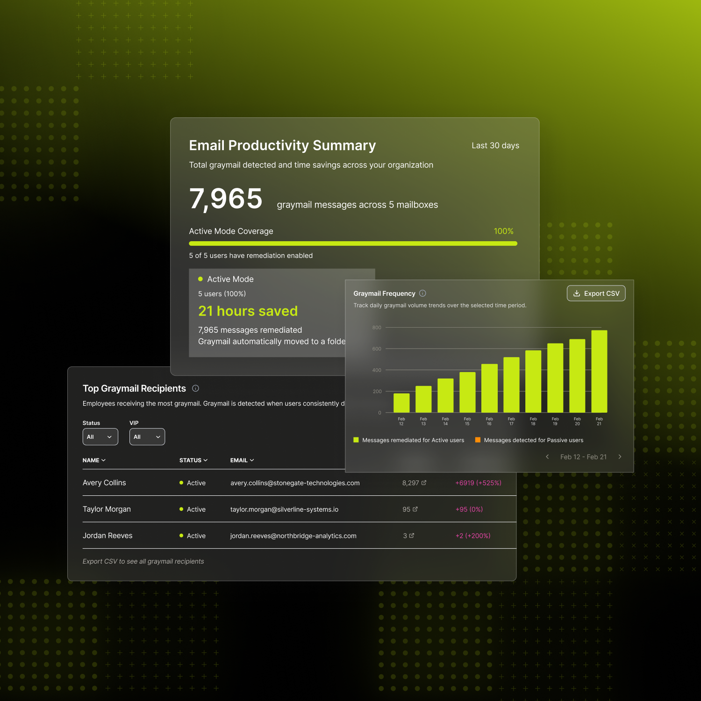Open external link icon next to 8,297
701x701 pixels.
(424, 483)
